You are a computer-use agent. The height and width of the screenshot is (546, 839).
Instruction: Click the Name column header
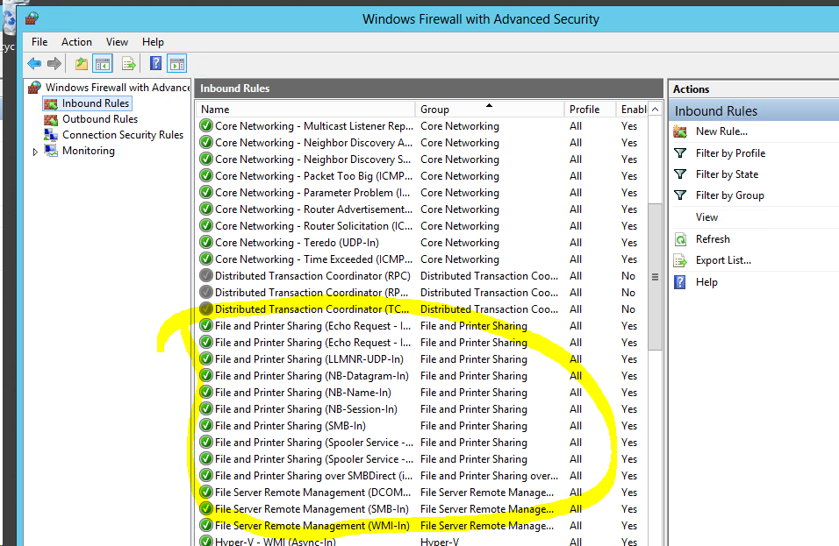click(305, 110)
